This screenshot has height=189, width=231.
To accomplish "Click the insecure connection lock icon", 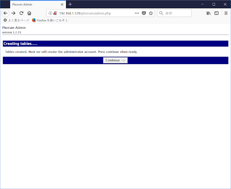I will coord(55,13).
